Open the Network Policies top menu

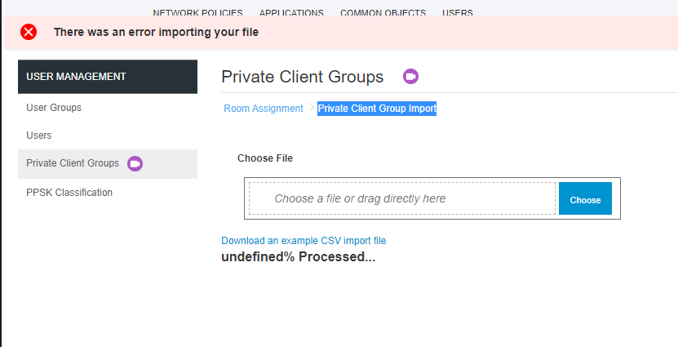(197, 13)
